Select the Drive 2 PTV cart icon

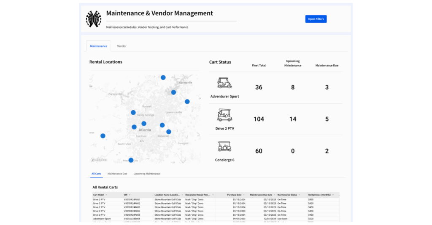click(224, 115)
